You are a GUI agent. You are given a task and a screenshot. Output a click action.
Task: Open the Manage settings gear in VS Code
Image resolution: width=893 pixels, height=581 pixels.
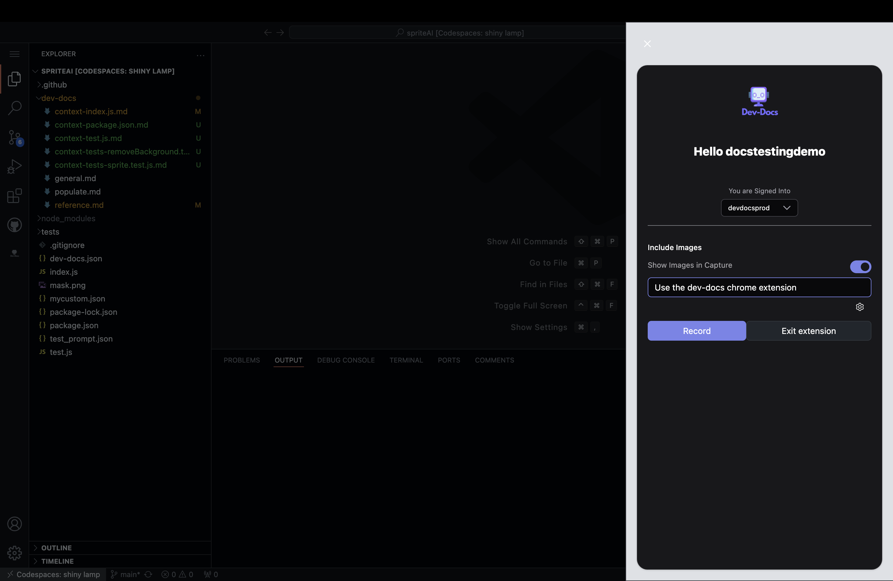pyautogui.click(x=14, y=552)
